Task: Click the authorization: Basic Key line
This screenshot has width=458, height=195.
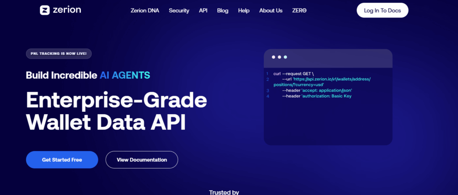Action: point(317,96)
